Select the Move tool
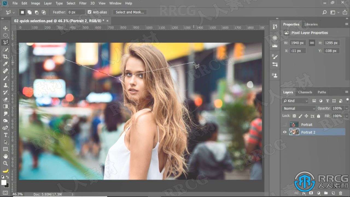This screenshot has height=197, width=350. click(x=5, y=28)
